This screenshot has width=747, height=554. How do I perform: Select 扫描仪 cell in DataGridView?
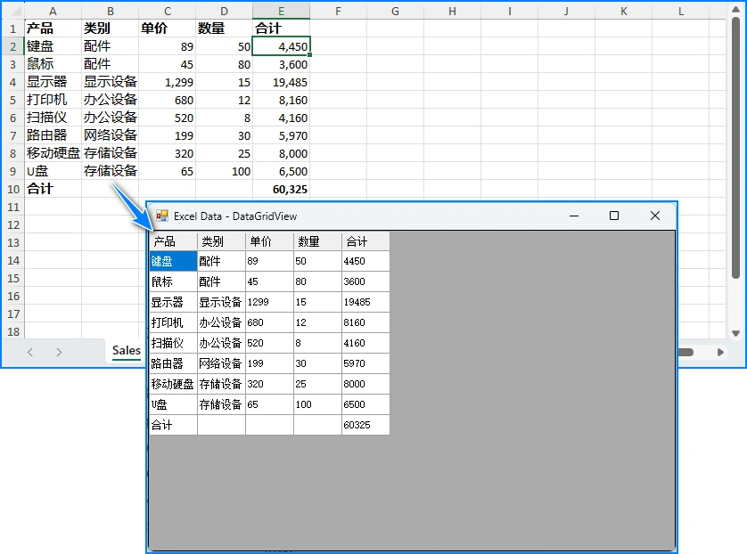click(x=174, y=343)
